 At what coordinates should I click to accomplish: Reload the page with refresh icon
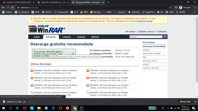coord(12,7)
